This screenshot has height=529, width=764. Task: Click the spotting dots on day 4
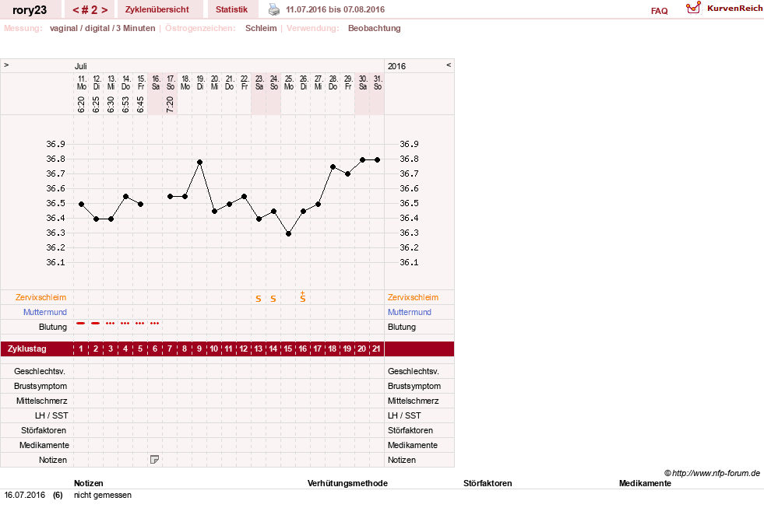point(125,323)
